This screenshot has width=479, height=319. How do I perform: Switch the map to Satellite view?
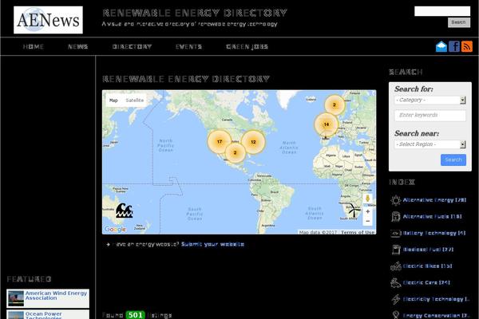[x=134, y=100]
